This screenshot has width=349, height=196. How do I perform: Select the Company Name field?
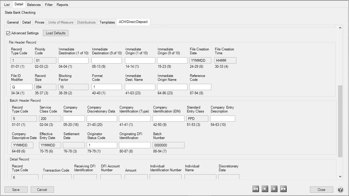click(74, 118)
